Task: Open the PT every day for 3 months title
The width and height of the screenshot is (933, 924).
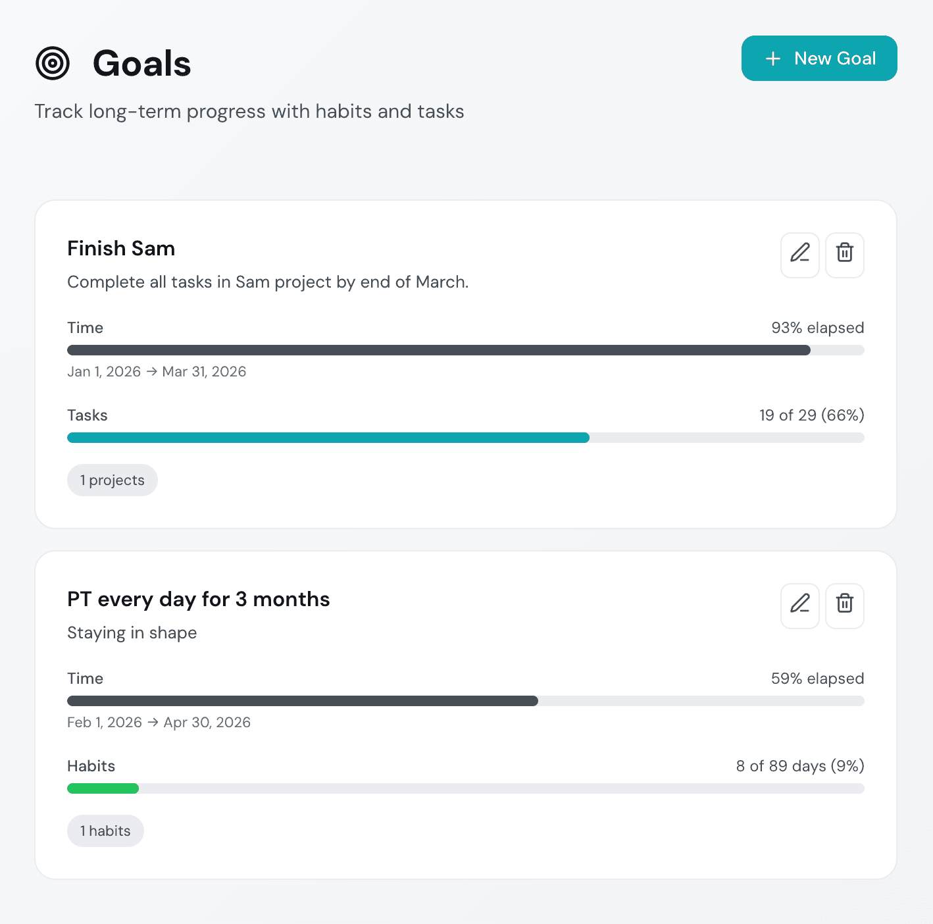Action: click(x=198, y=600)
